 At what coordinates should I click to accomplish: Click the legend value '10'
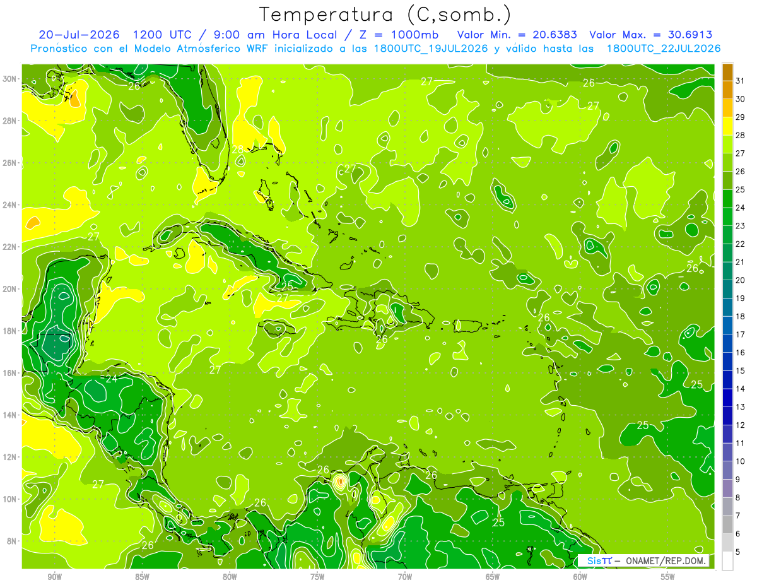[741, 461]
